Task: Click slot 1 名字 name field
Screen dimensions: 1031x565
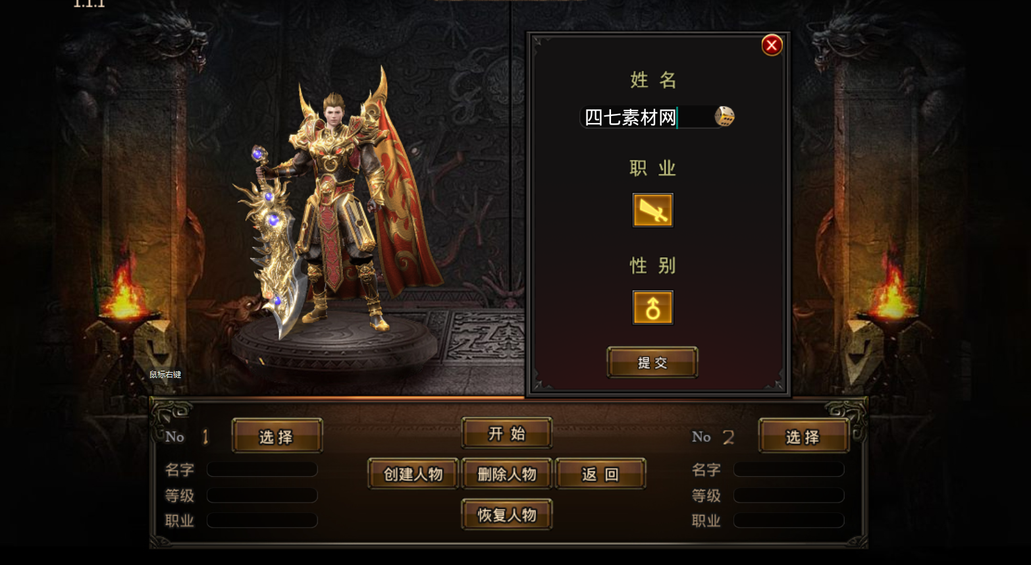Action: (262, 470)
